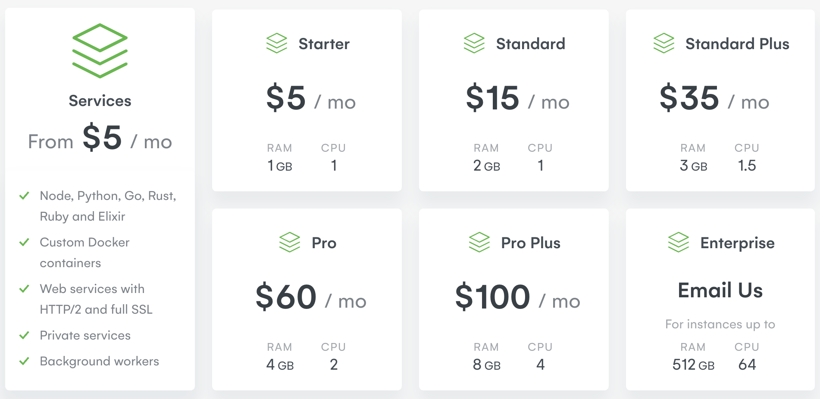This screenshot has width=820, height=399.
Task: Click checkmark next to Web services with HTTP/2
Action: 25,289
